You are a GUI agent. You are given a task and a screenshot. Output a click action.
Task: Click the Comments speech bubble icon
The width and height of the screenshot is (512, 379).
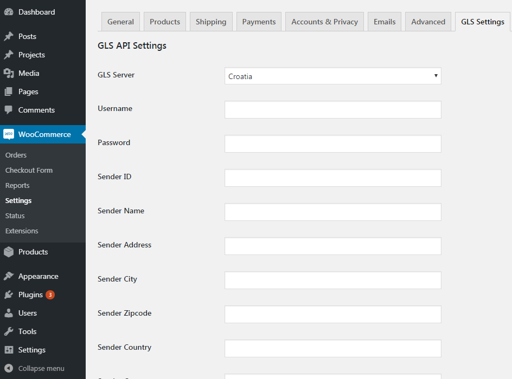point(9,110)
